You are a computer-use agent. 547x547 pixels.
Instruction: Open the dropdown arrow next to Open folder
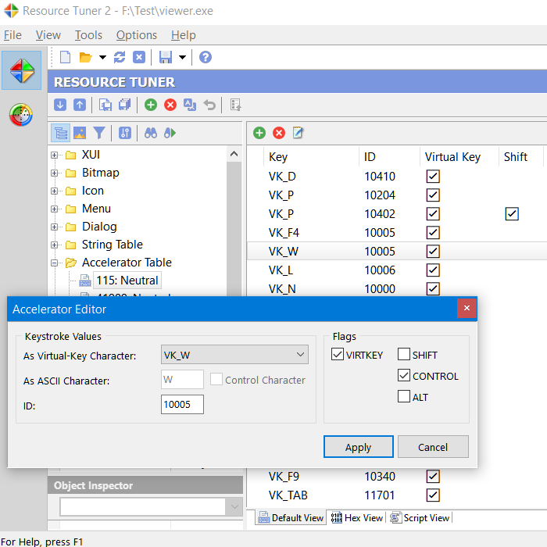(x=102, y=57)
